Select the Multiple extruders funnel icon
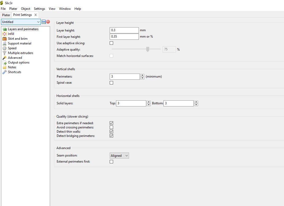The image size is (284, 206). point(4,53)
